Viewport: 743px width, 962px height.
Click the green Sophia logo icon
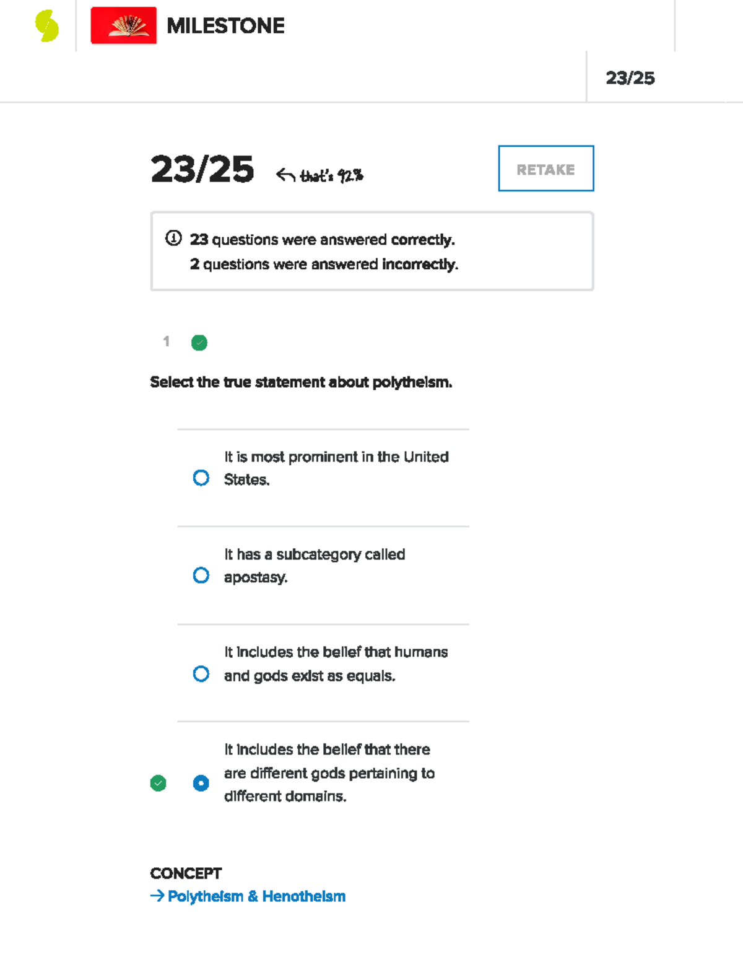[x=47, y=26]
